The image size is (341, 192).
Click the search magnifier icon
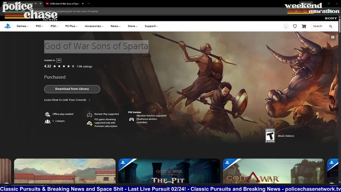click(x=331, y=26)
